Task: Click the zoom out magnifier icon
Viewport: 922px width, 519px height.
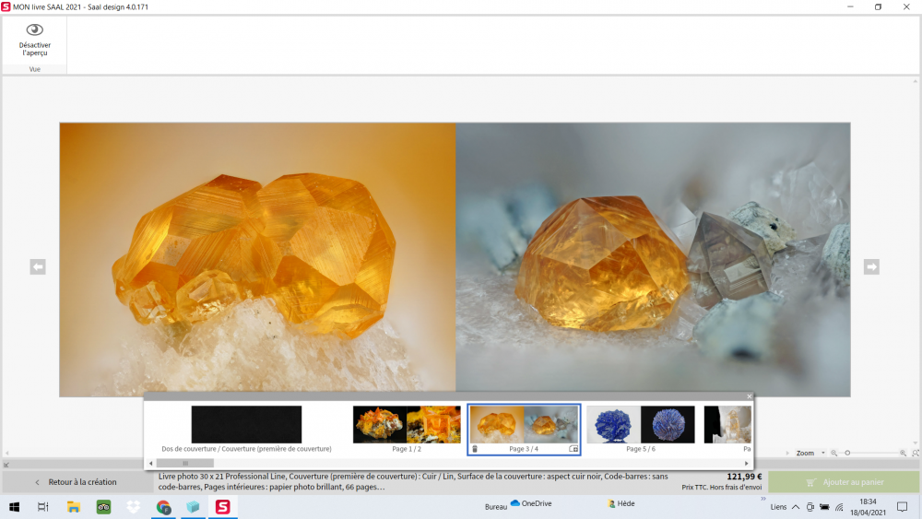Action: tap(834, 454)
